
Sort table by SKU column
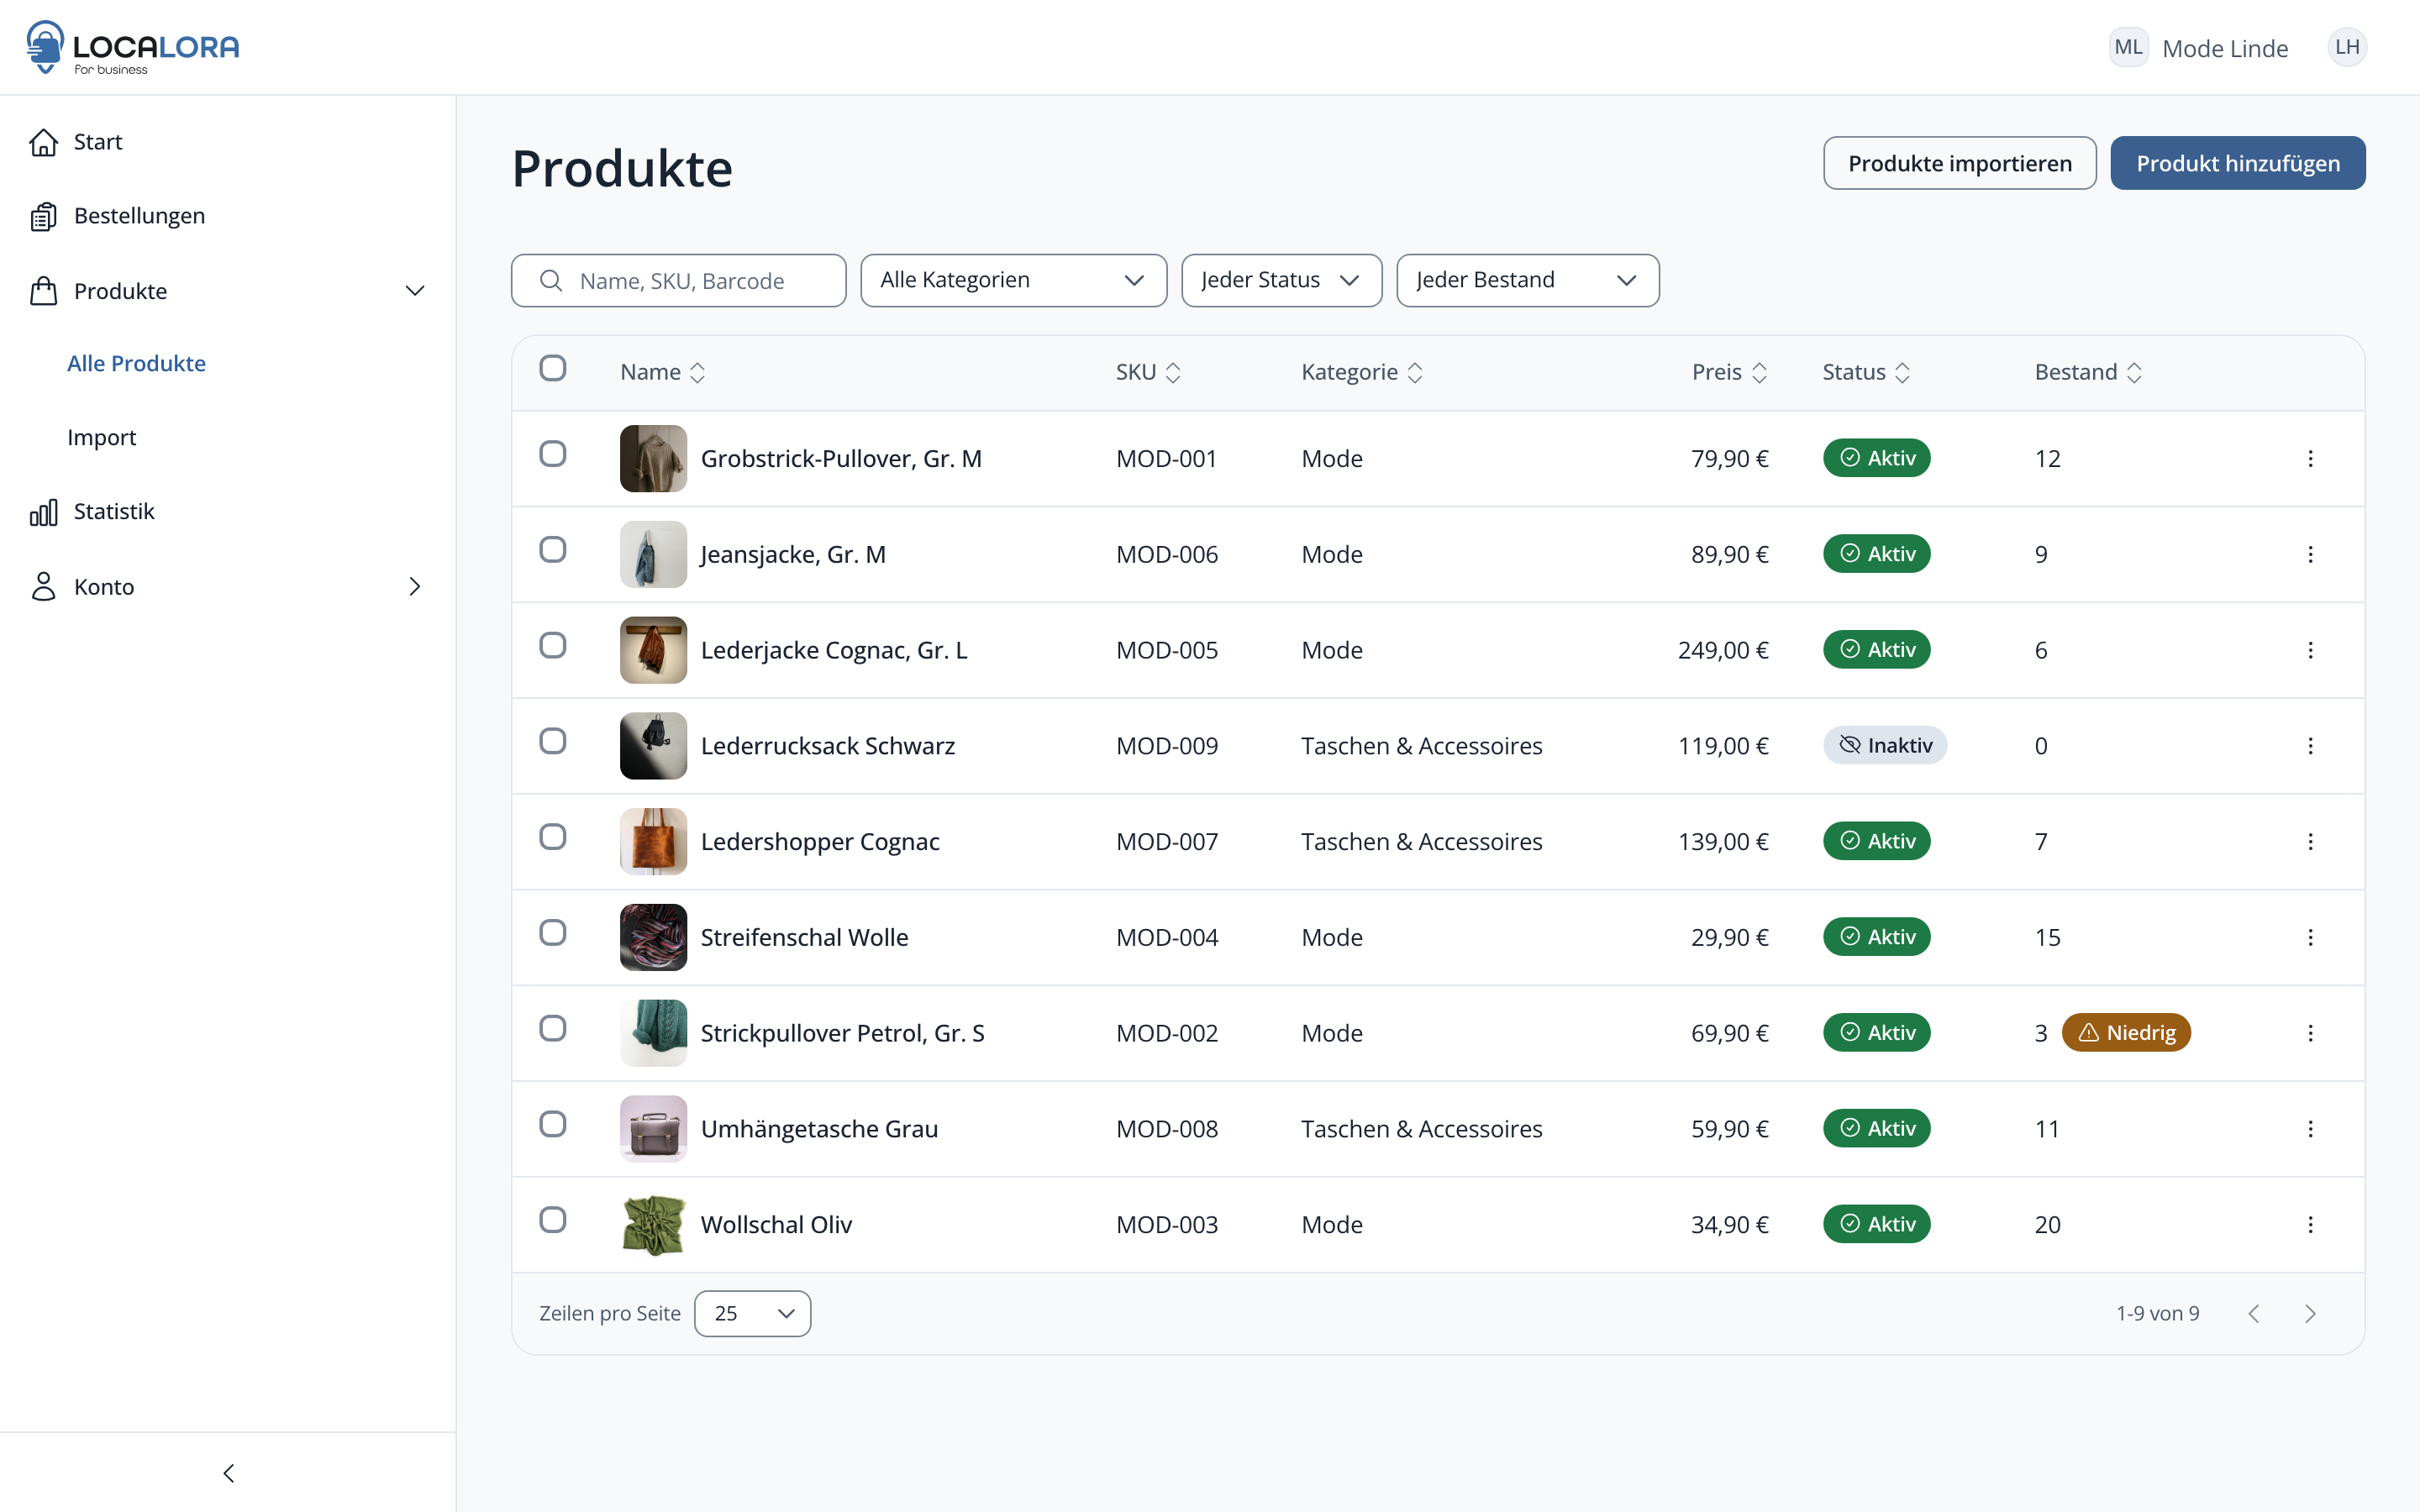[x=1148, y=372]
